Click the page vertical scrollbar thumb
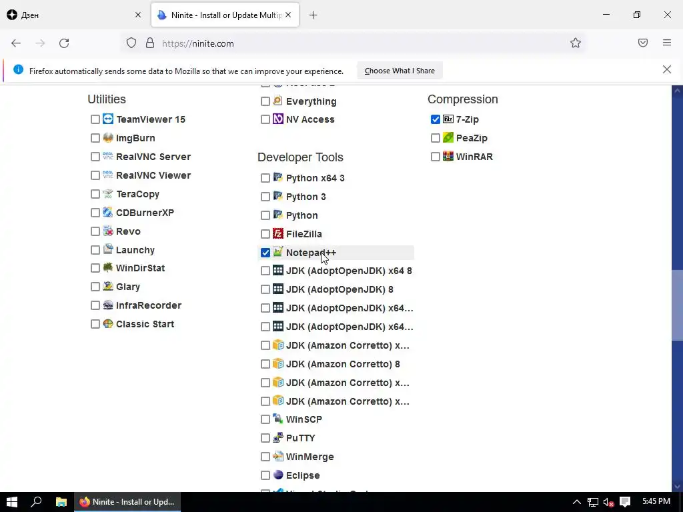This screenshot has height=512, width=683. pyautogui.click(x=678, y=305)
